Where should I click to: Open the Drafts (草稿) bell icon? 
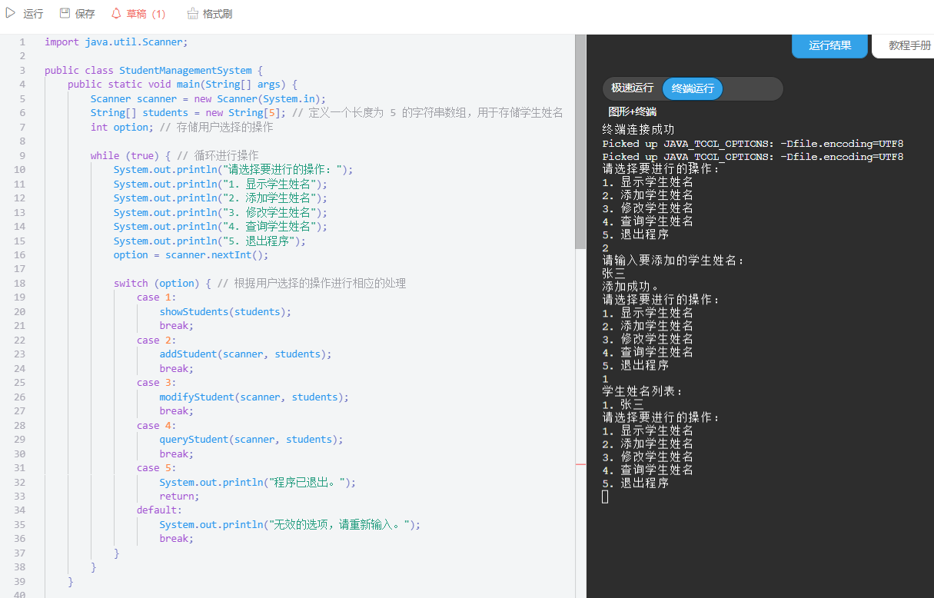[116, 13]
